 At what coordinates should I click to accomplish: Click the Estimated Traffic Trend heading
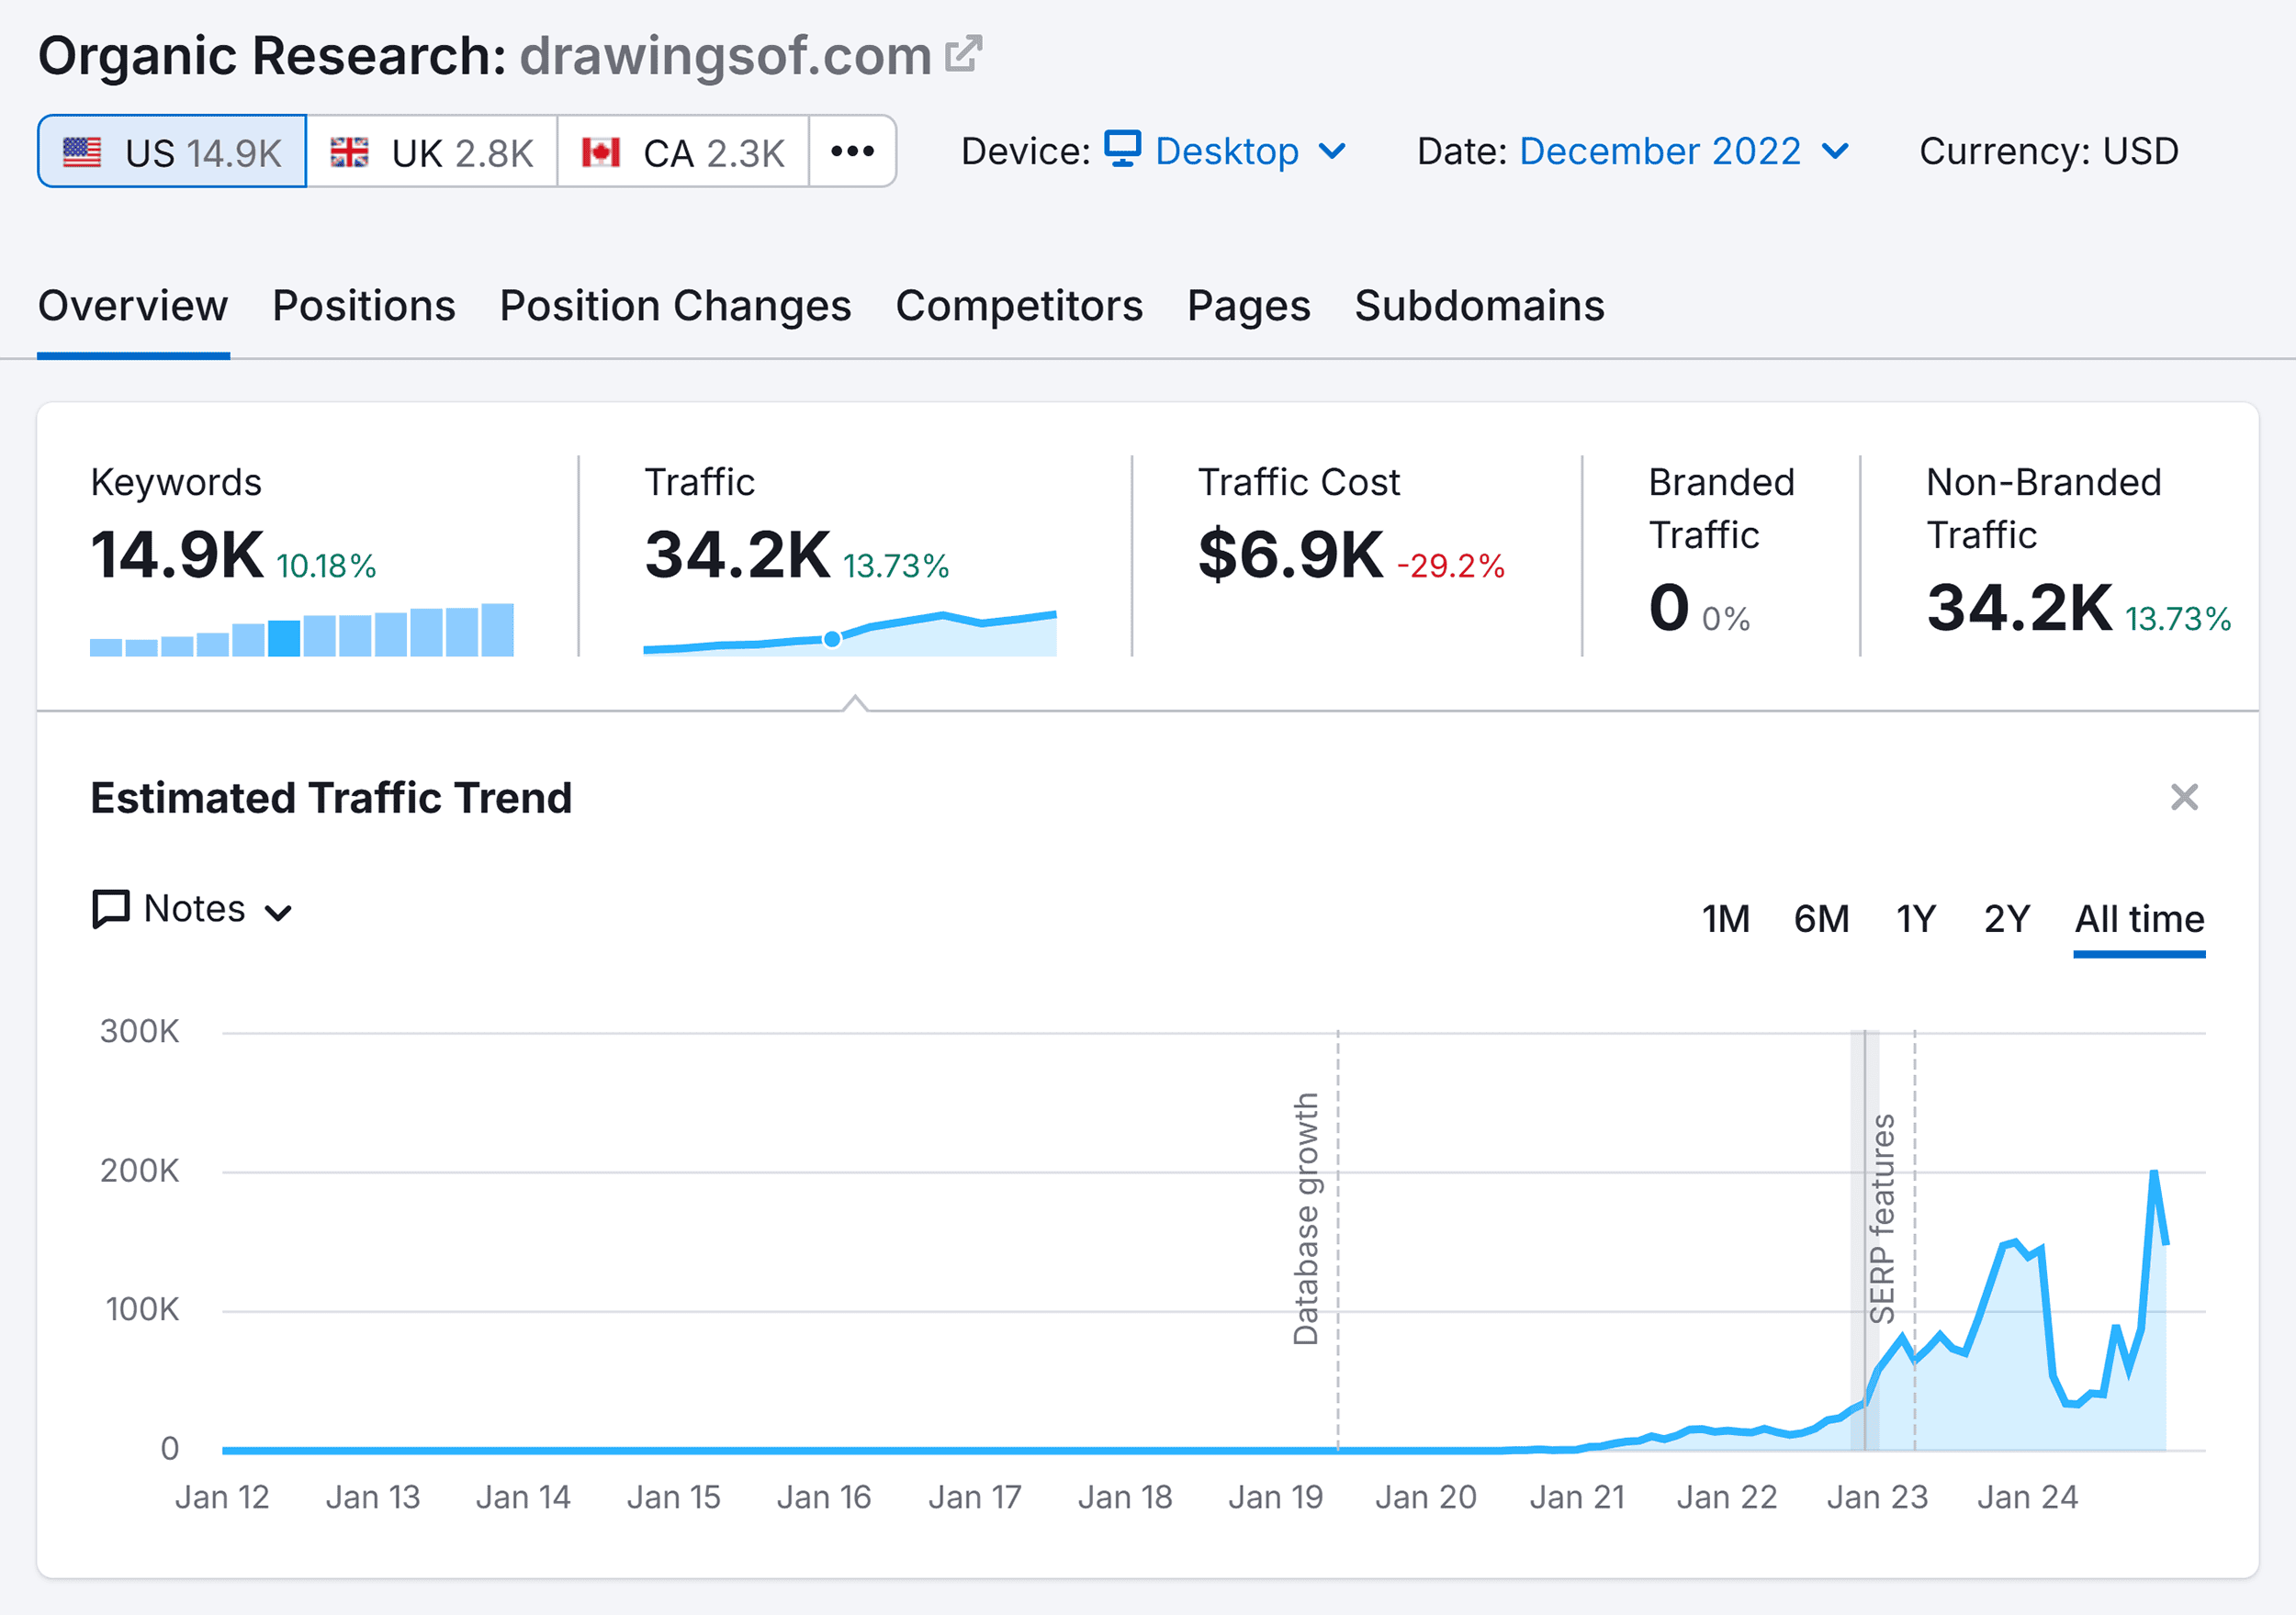click(x=331, y=798)
